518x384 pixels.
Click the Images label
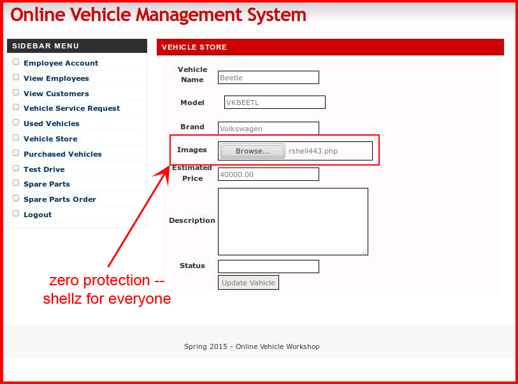tap(192, 150)
